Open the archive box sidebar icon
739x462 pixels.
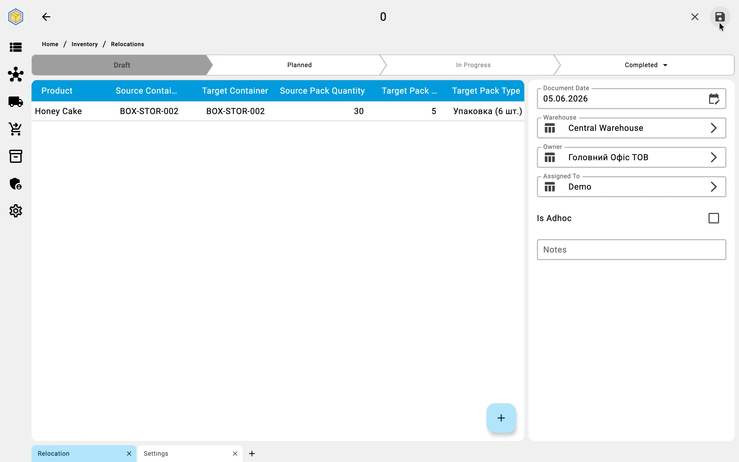[x=15, y=156]
